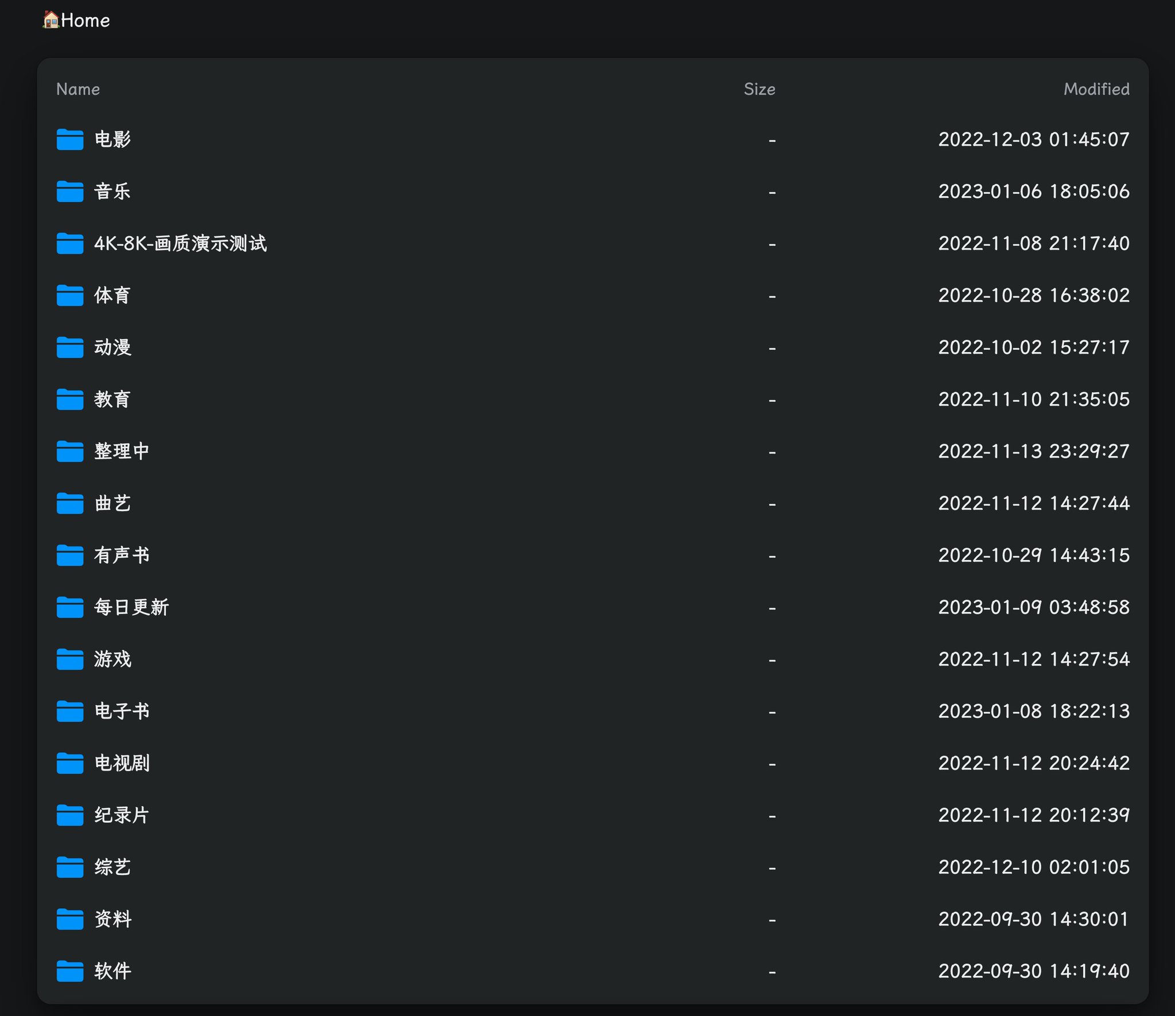
Task: Click the 电影 folder icon
Action: [69, 139]
